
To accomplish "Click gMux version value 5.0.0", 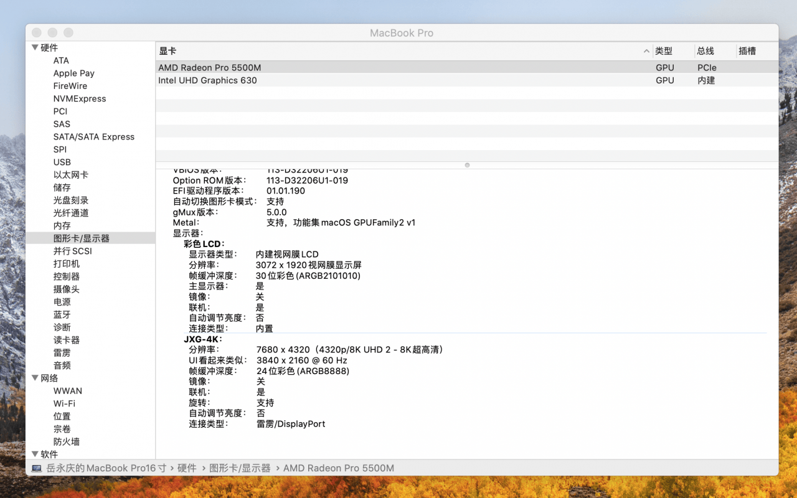I will point(276,212).
